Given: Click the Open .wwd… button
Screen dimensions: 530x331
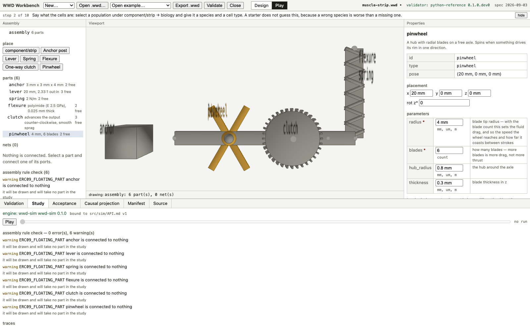Looking at the screenshot, I should [92, 5].
